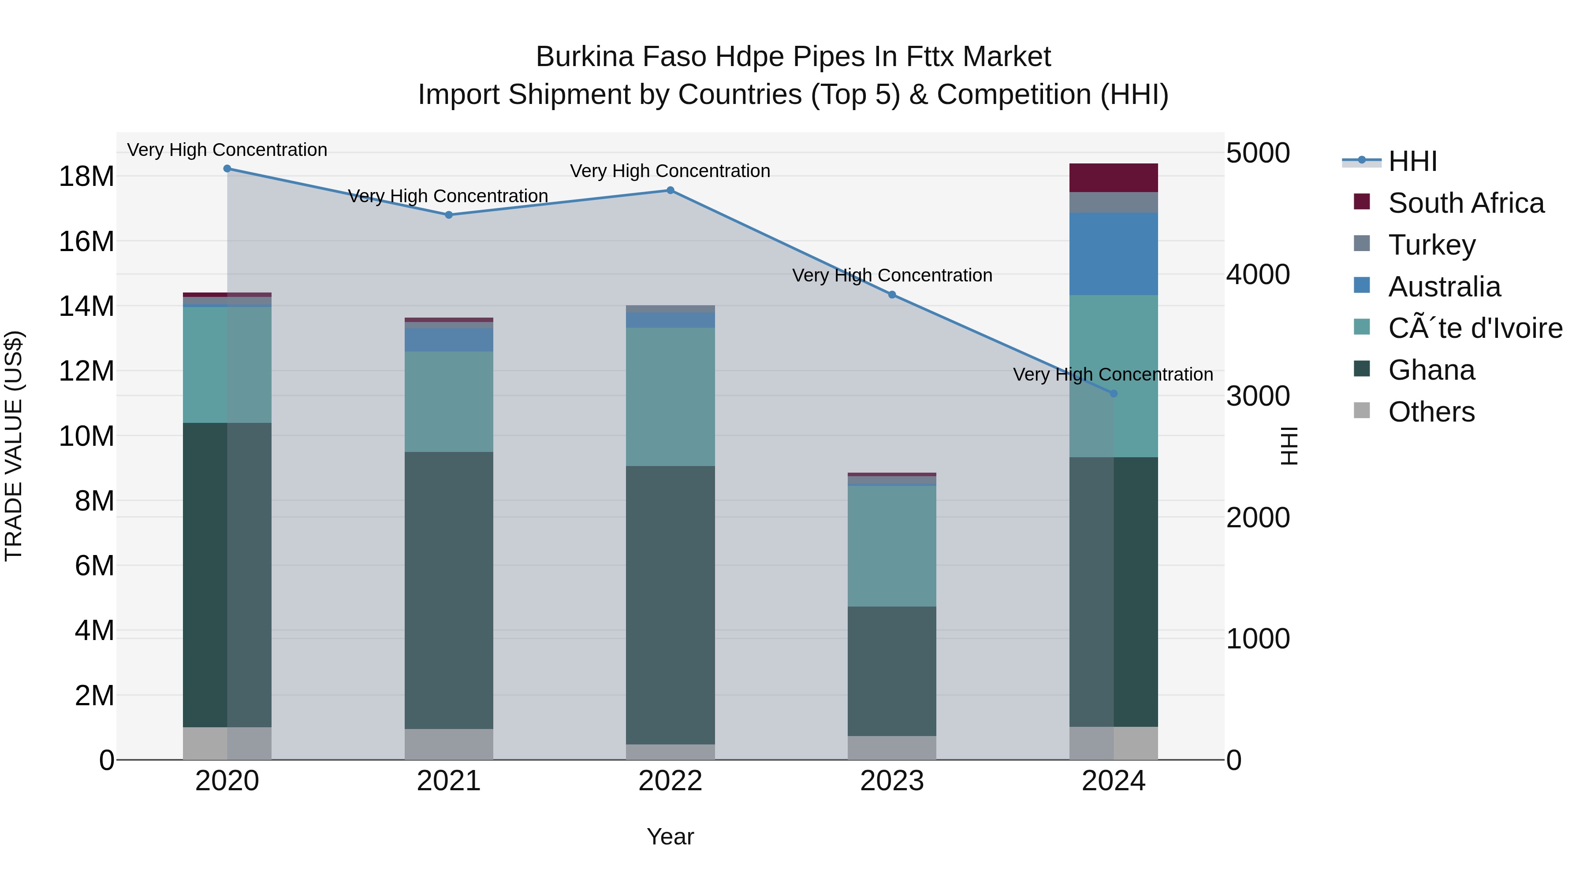Click the South Africa maroon legend swatch

[1362, 202]
